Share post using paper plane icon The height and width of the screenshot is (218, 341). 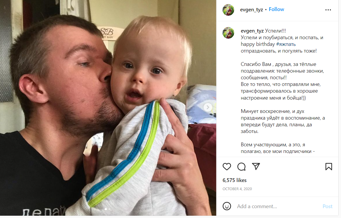(x=256, y=166)
